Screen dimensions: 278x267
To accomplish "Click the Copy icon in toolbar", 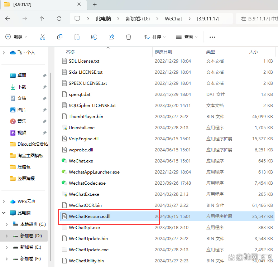I will pos(60,37).
